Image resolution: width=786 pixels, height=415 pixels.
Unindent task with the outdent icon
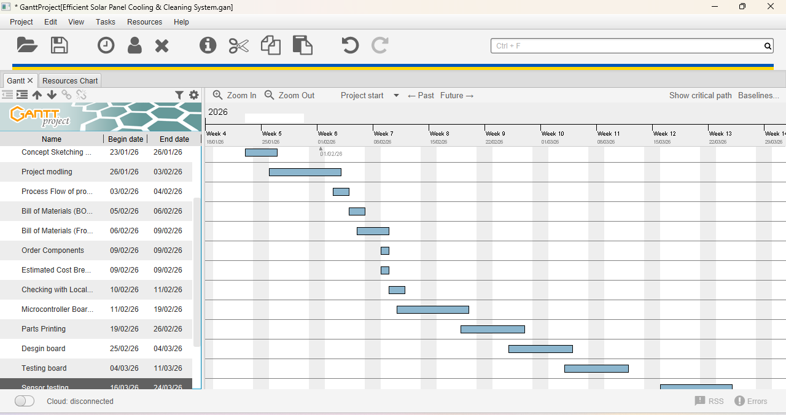pyautogui.click(x=7, y=95)
